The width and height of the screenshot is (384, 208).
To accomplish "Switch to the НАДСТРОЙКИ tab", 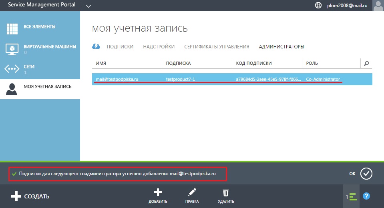I will [159, 47].
